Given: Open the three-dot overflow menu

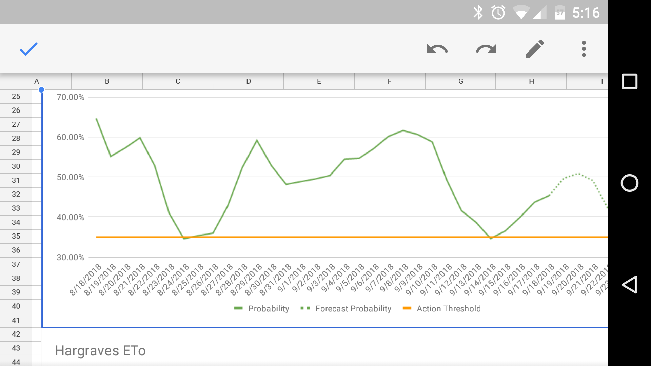Looking at the screenshot, I should (584, 49).
